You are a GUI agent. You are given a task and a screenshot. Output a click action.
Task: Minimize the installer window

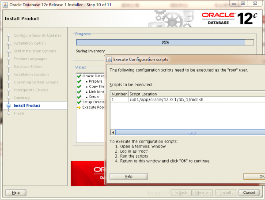234,4
